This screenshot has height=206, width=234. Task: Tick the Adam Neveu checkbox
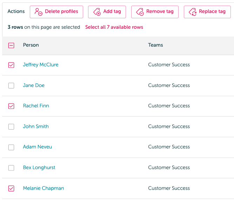(11, 147)
